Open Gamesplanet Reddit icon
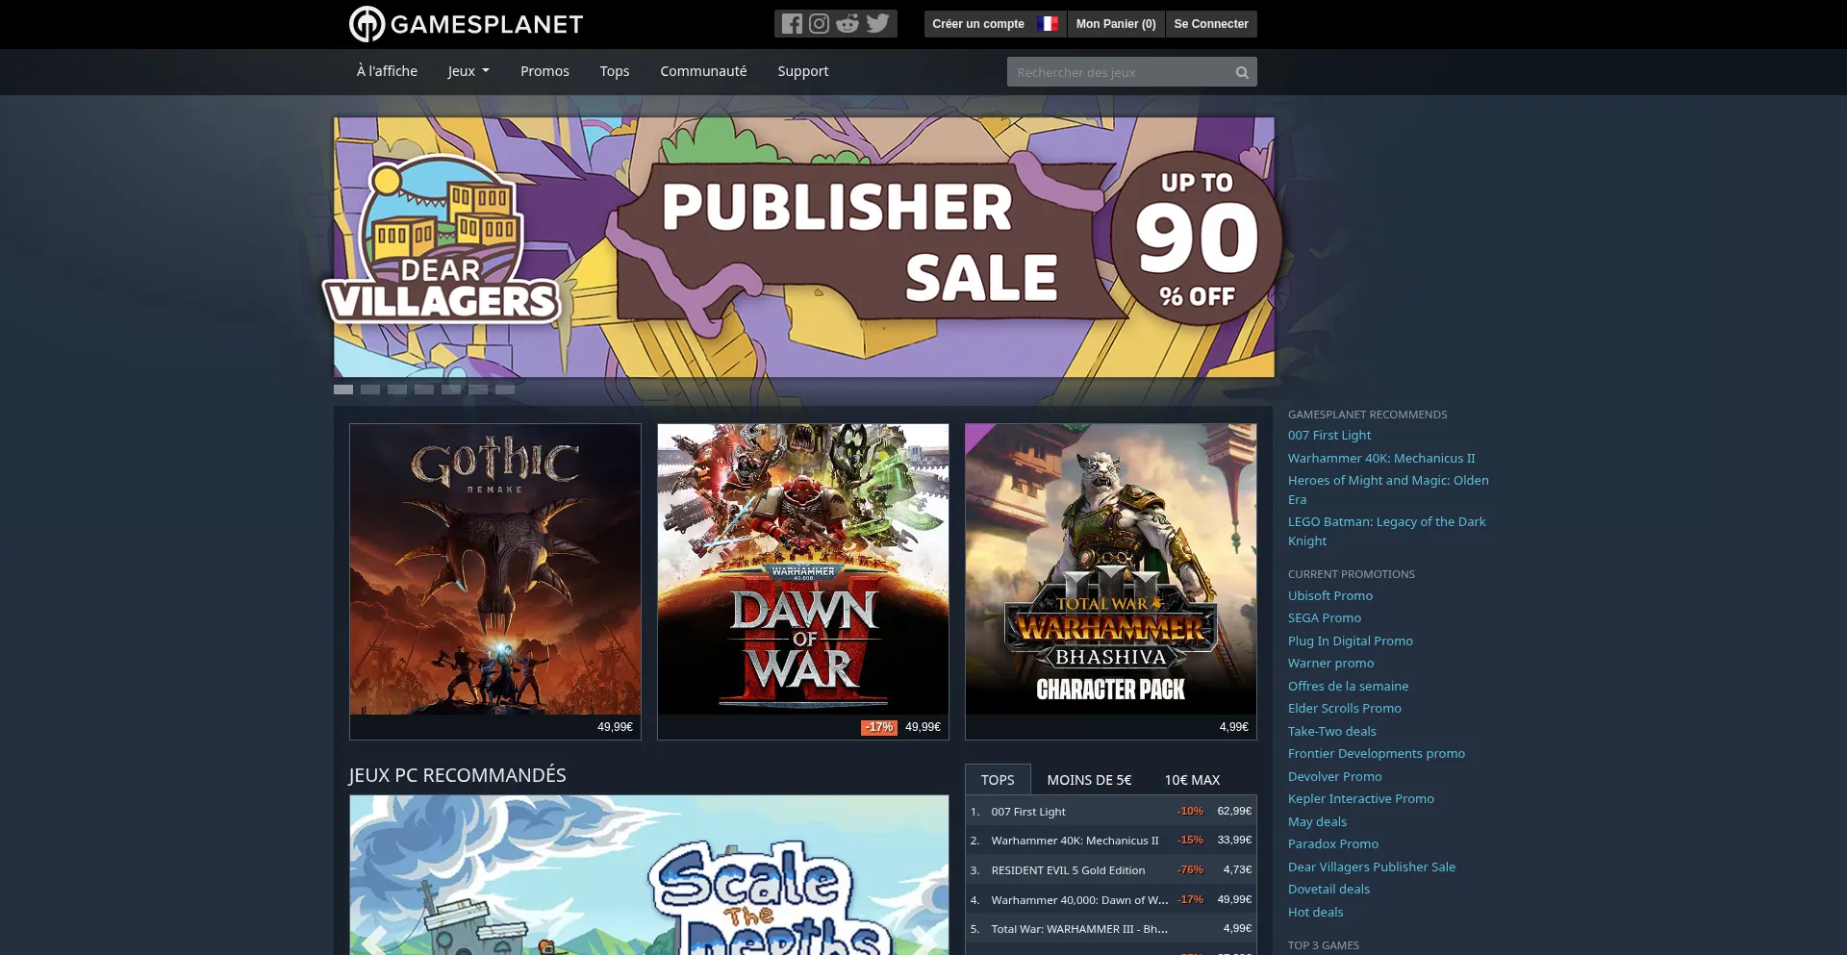 848,24
